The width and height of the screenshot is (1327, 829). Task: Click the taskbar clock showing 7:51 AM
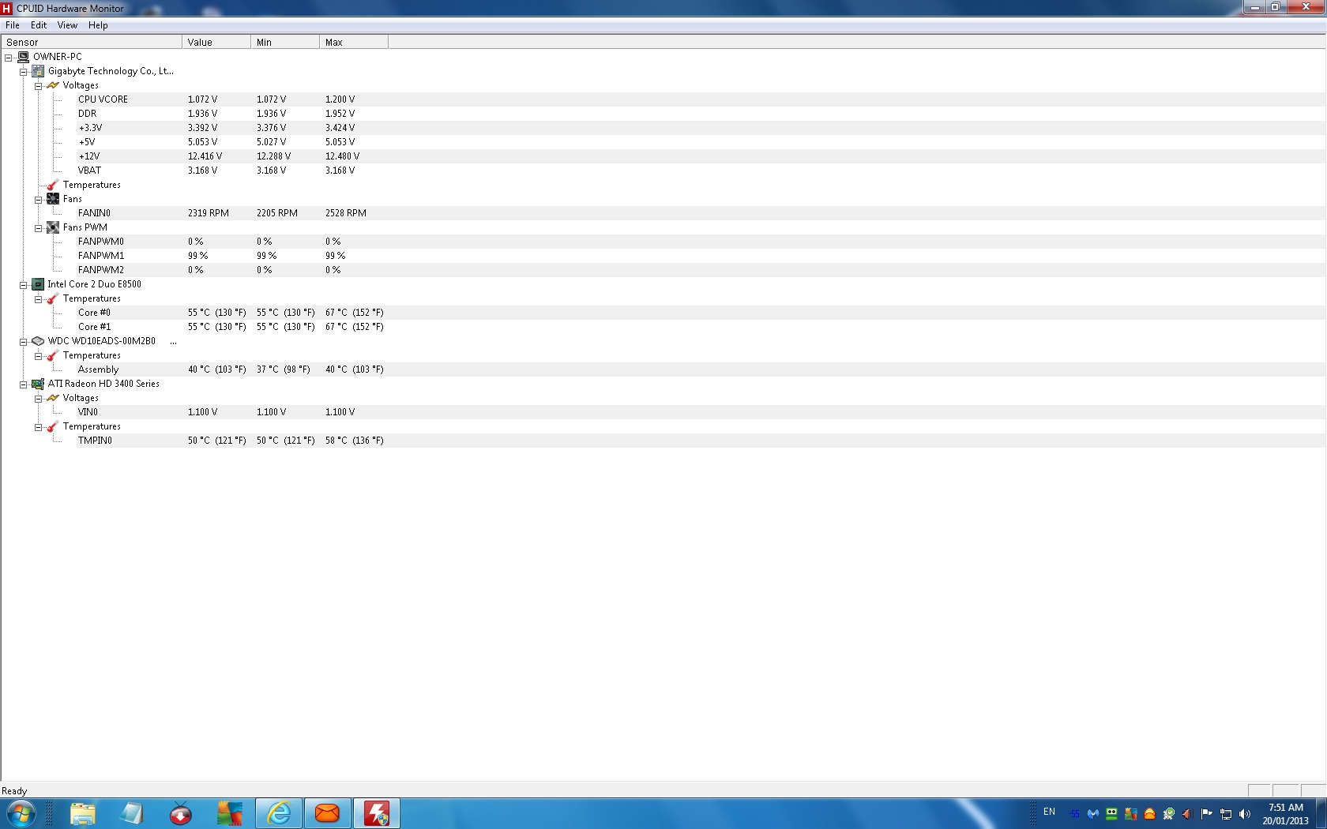(1285, 814)
